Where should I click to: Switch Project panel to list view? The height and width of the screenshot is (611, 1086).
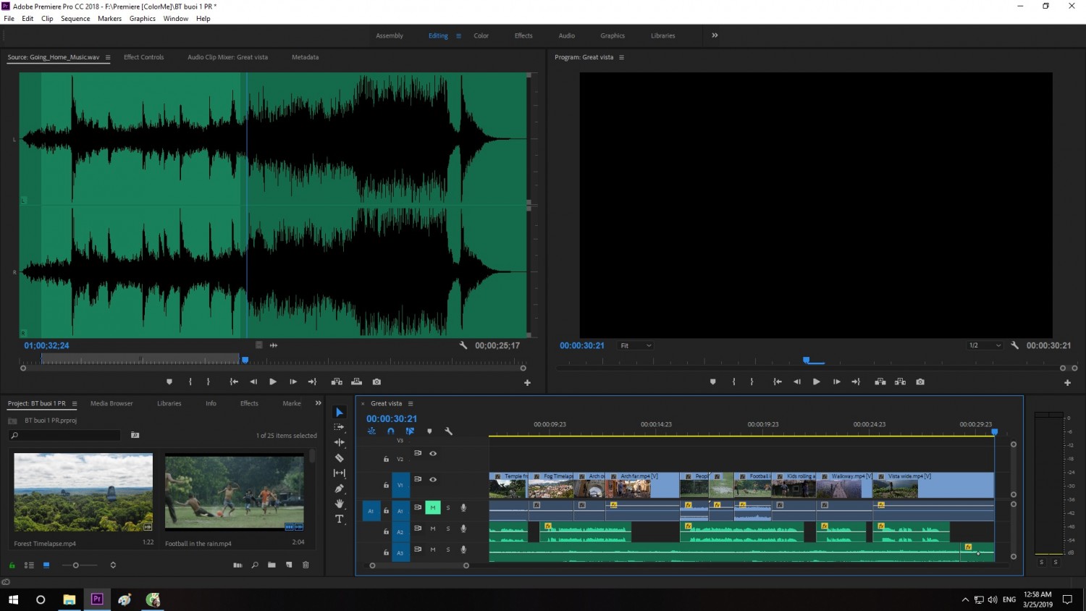pos(29,565)
